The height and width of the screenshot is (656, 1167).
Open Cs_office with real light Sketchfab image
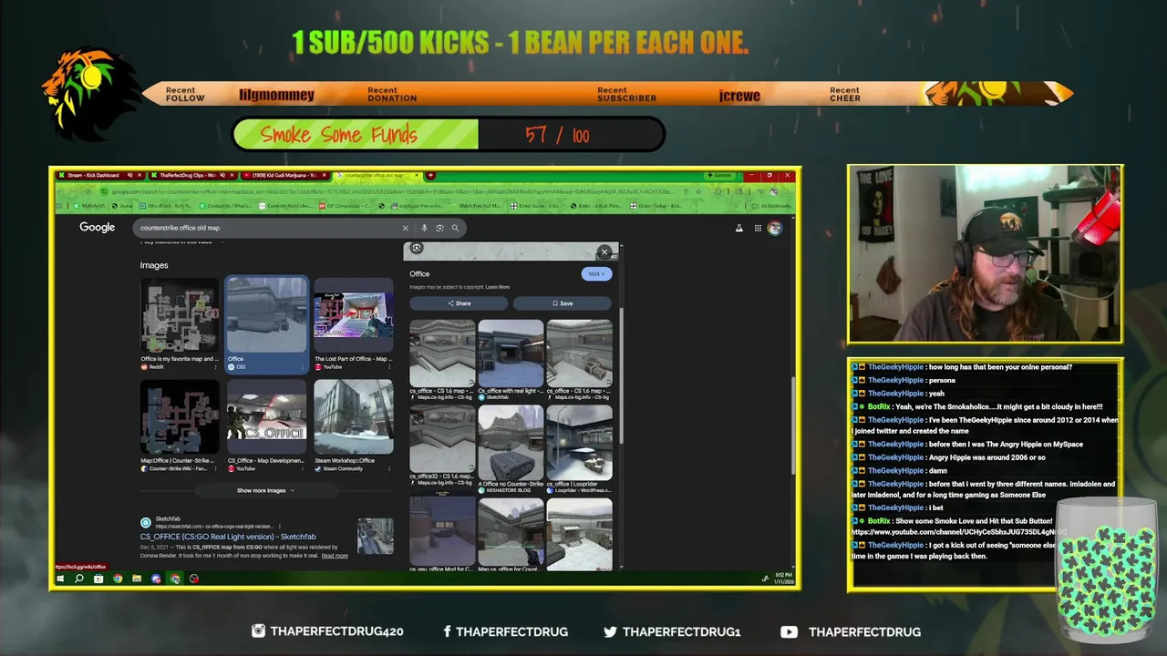pyautogui.click(x=511, y=354)
